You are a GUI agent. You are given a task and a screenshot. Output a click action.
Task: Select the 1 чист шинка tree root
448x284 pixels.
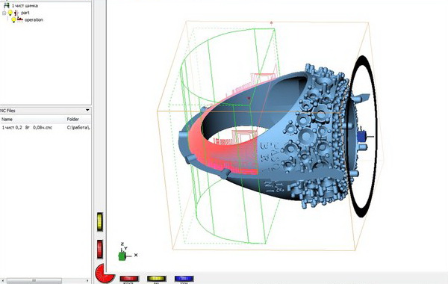(x=25, y=5)
